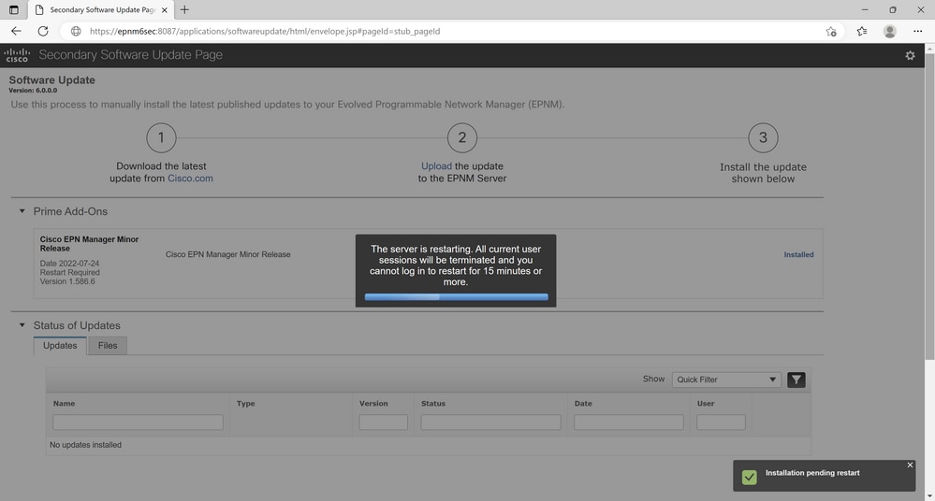The image size is (935, 501).
Task: Add this page to favorites star
Action: 831,31
